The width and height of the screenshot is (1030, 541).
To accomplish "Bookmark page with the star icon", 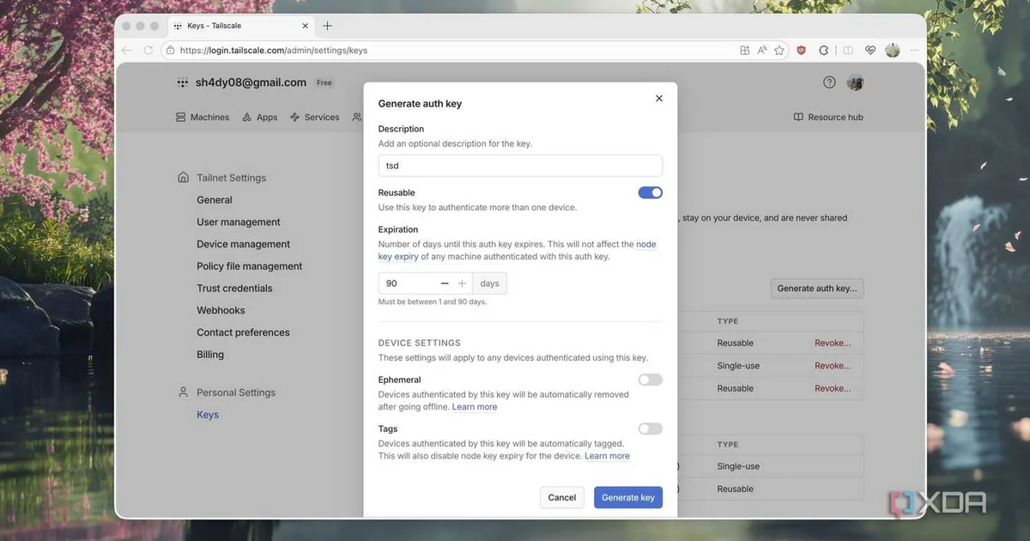I will pos(779,51).
